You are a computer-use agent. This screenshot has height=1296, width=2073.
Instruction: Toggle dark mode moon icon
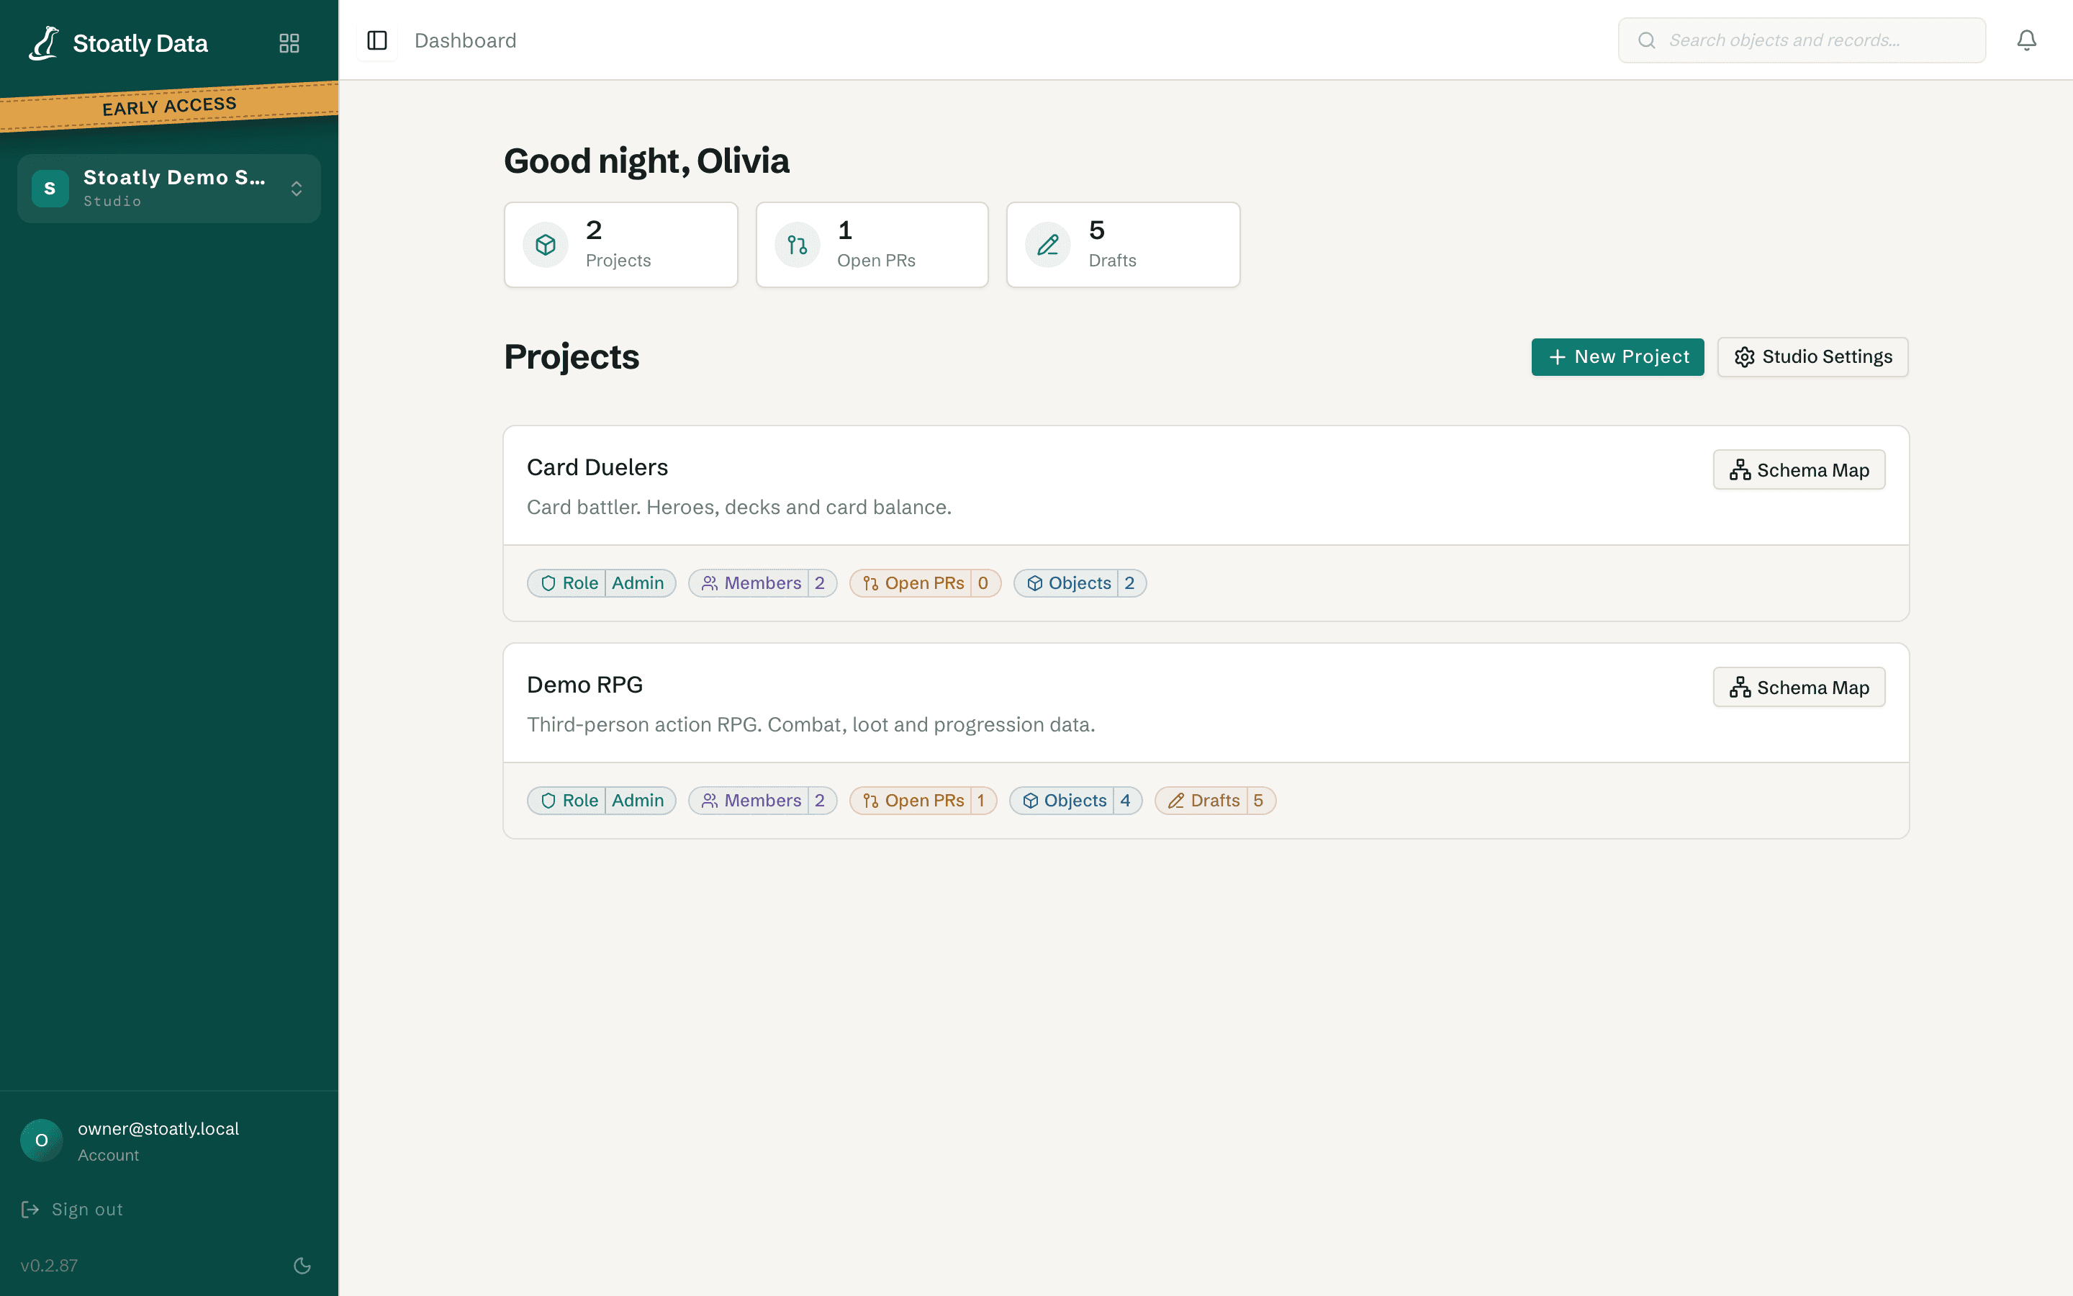[302, 1265]
